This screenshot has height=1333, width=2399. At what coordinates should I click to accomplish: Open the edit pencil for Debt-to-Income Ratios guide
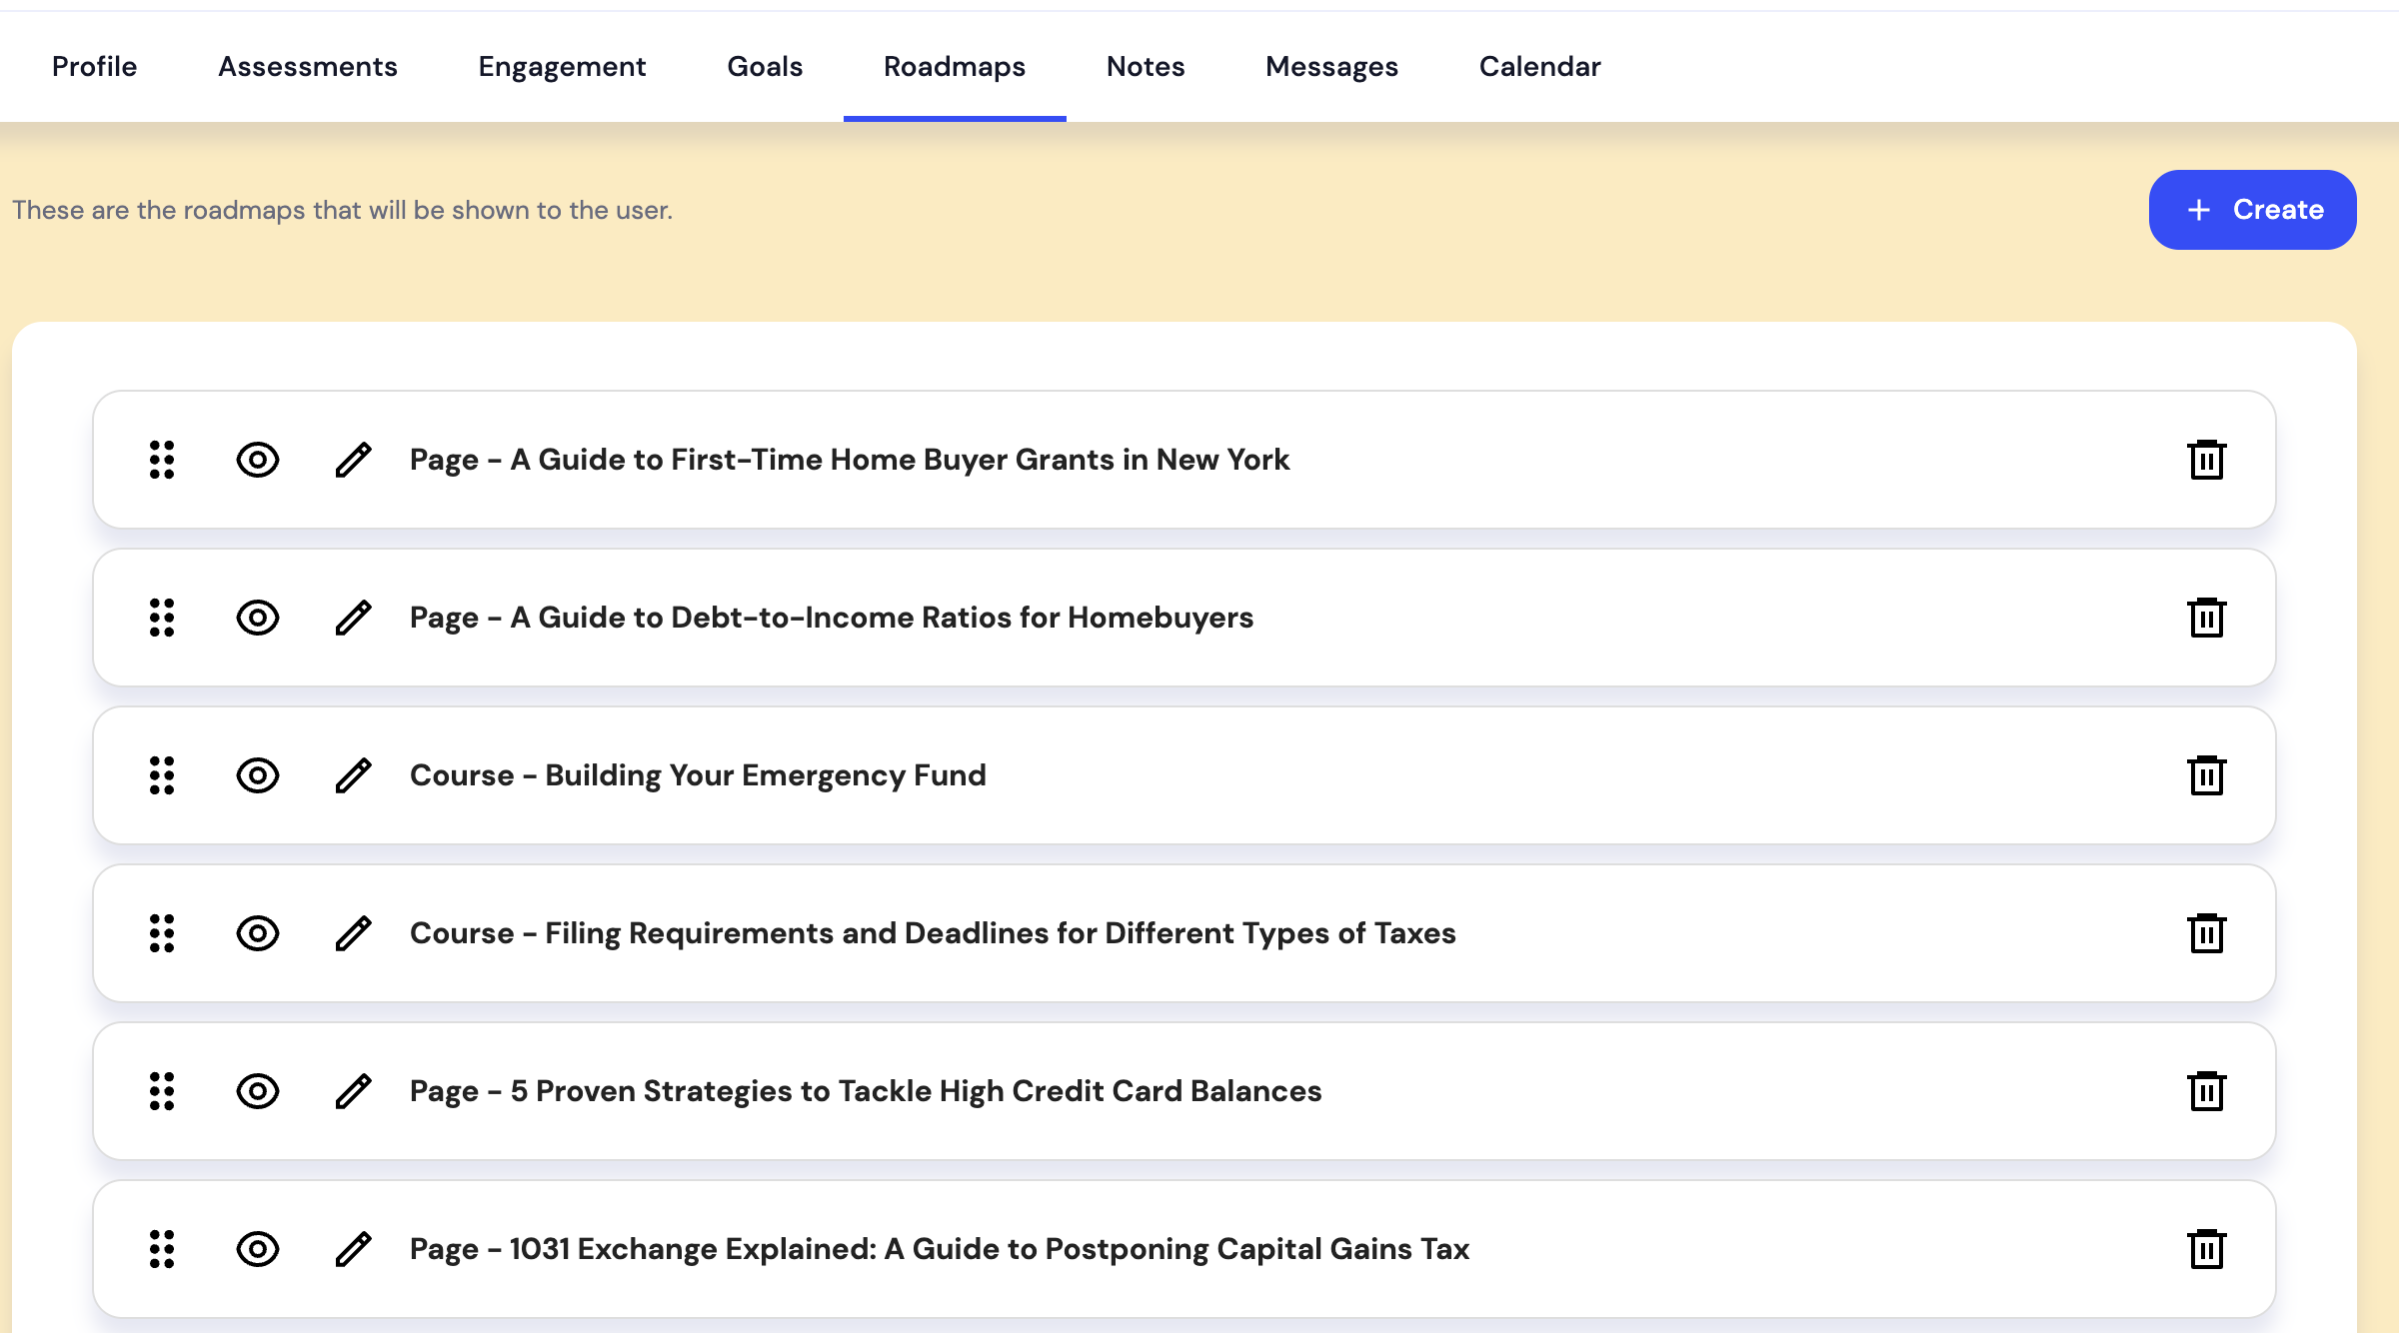point(354,618)
